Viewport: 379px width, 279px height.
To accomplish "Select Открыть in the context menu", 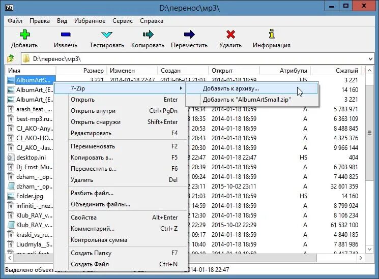I will (x=121, y=100).
